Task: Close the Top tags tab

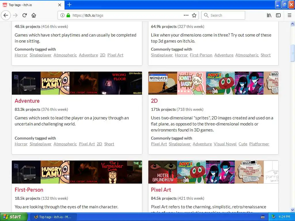Action: coord(59,5)
